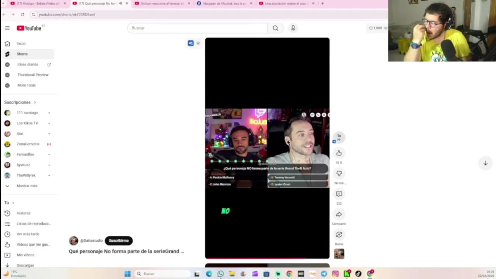Screen dimensions: 496x279
Task: Go back in browser history
Action: [4, 14]
